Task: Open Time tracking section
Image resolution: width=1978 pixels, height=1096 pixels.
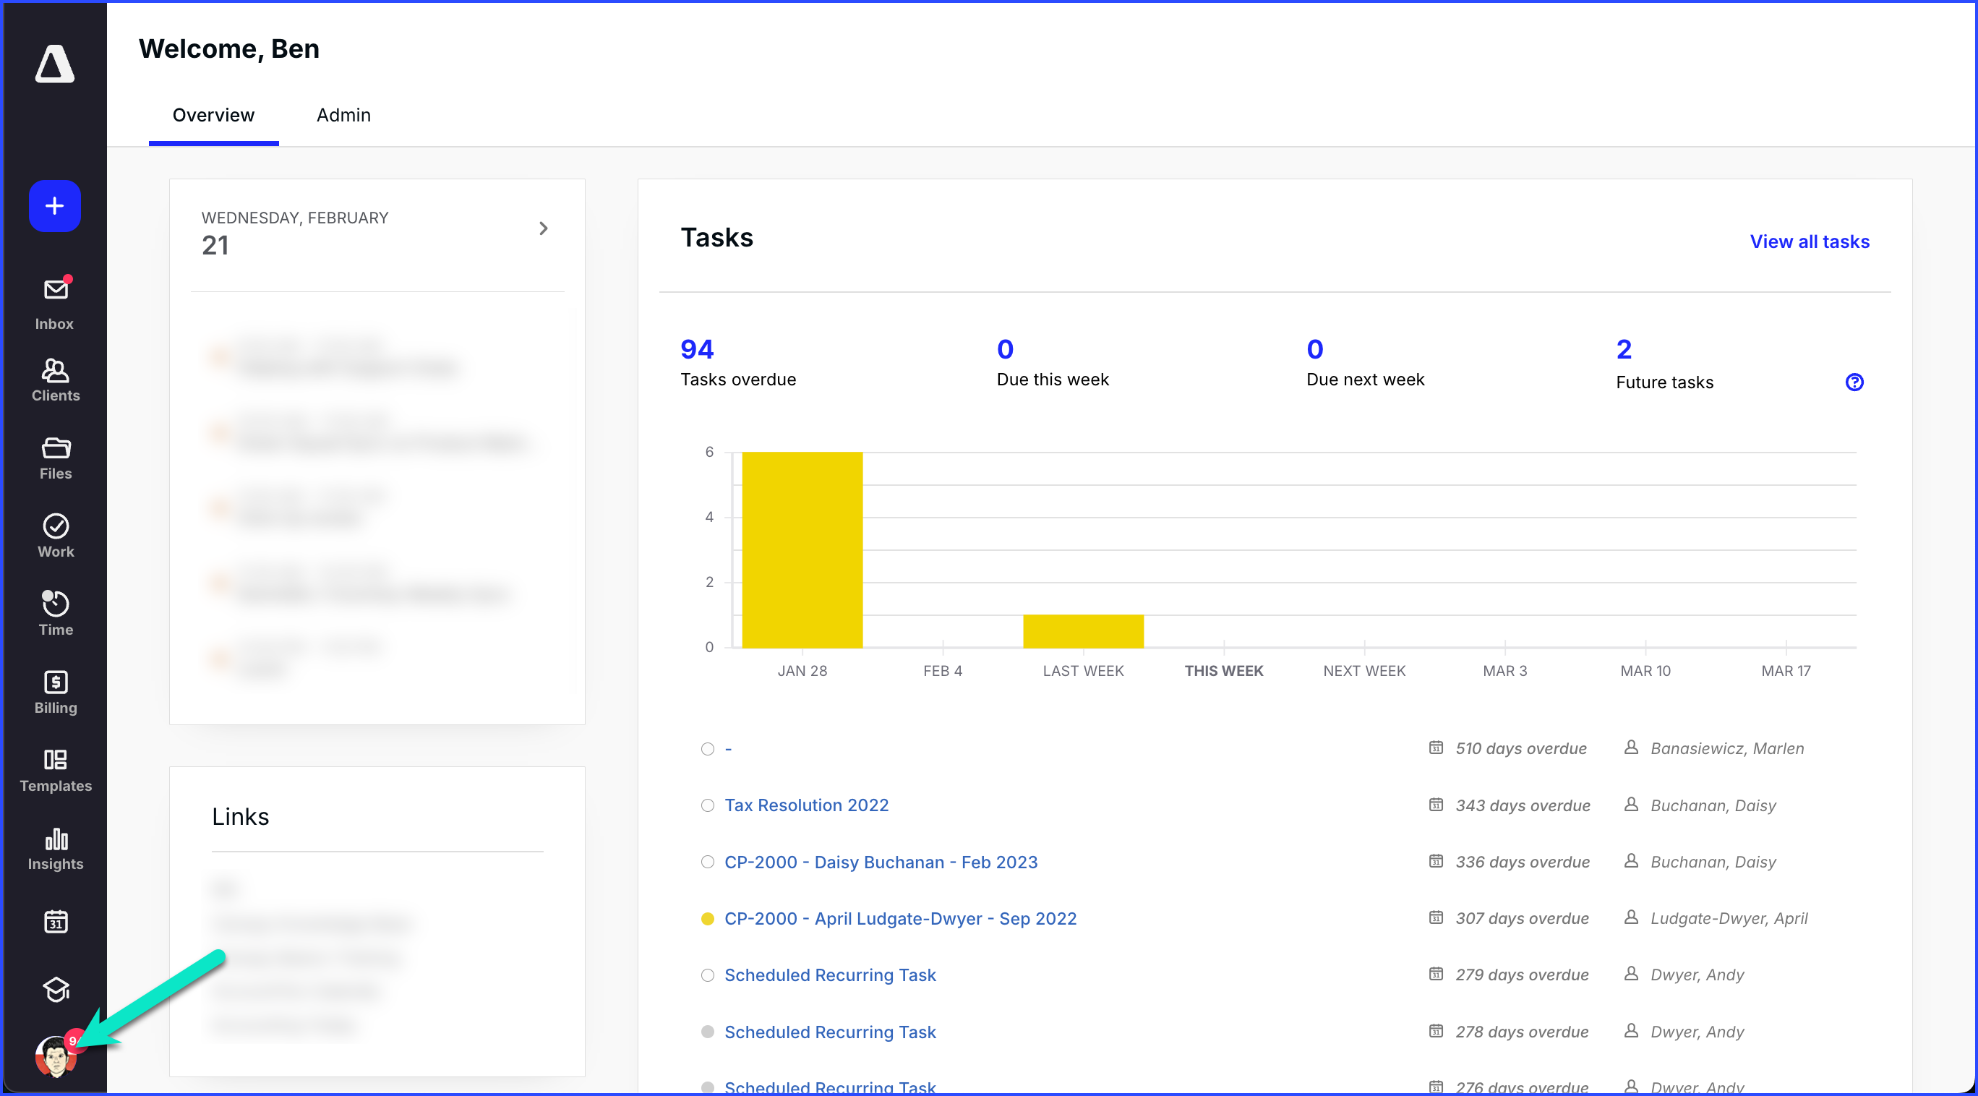Action: click(55, 614)
